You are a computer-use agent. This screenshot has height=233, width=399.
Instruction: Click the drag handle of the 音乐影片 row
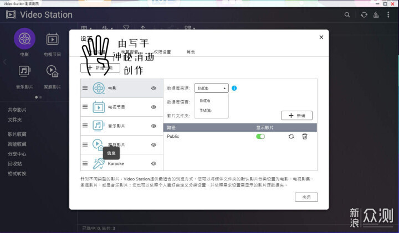coord(85,126)
